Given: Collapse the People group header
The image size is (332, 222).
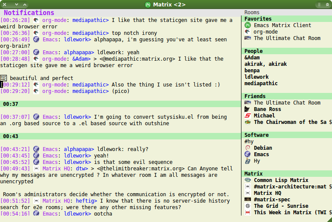Looking at the screenshot, I should pyautogui.click(x=287, y=51).
